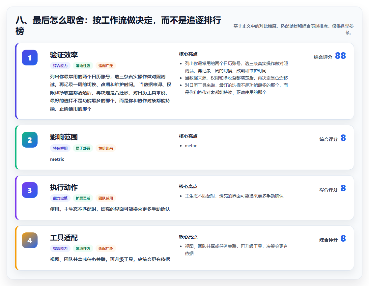This screenshot has height=286, width=369.
Task: Click 综合评分 label beside 88
Action: pyautogui.click(x=323, y=57)
